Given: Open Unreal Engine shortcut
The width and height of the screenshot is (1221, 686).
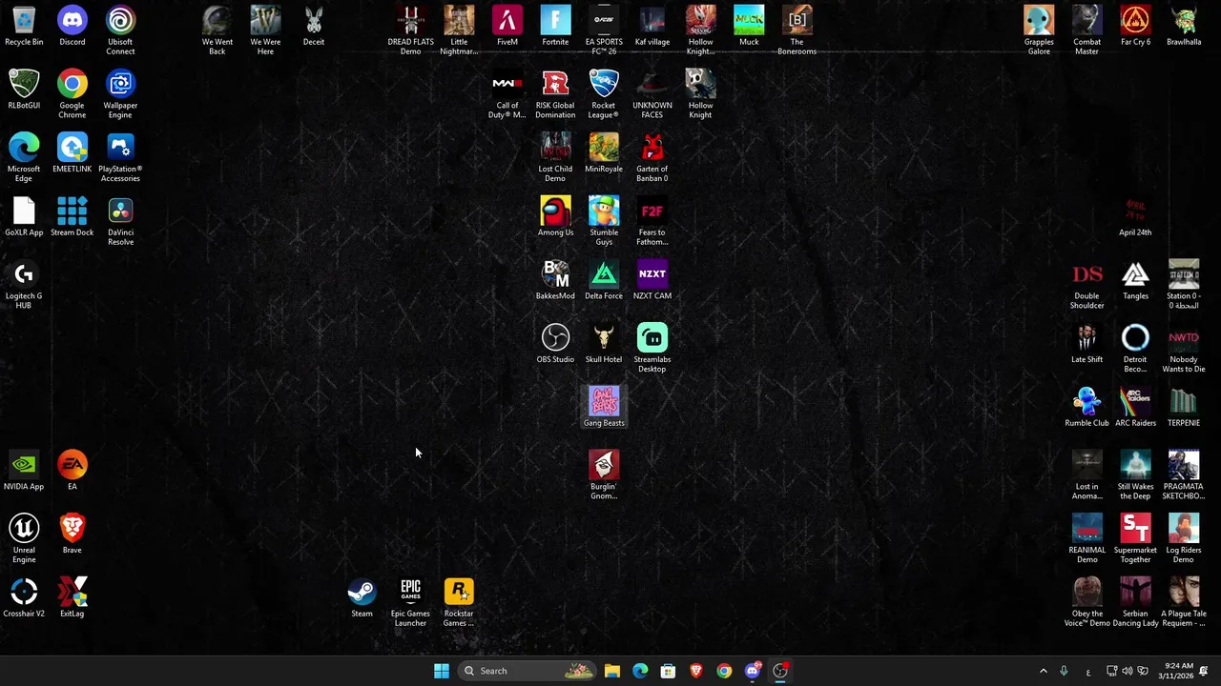Looking at the screenshot, I should click(24, 539).
